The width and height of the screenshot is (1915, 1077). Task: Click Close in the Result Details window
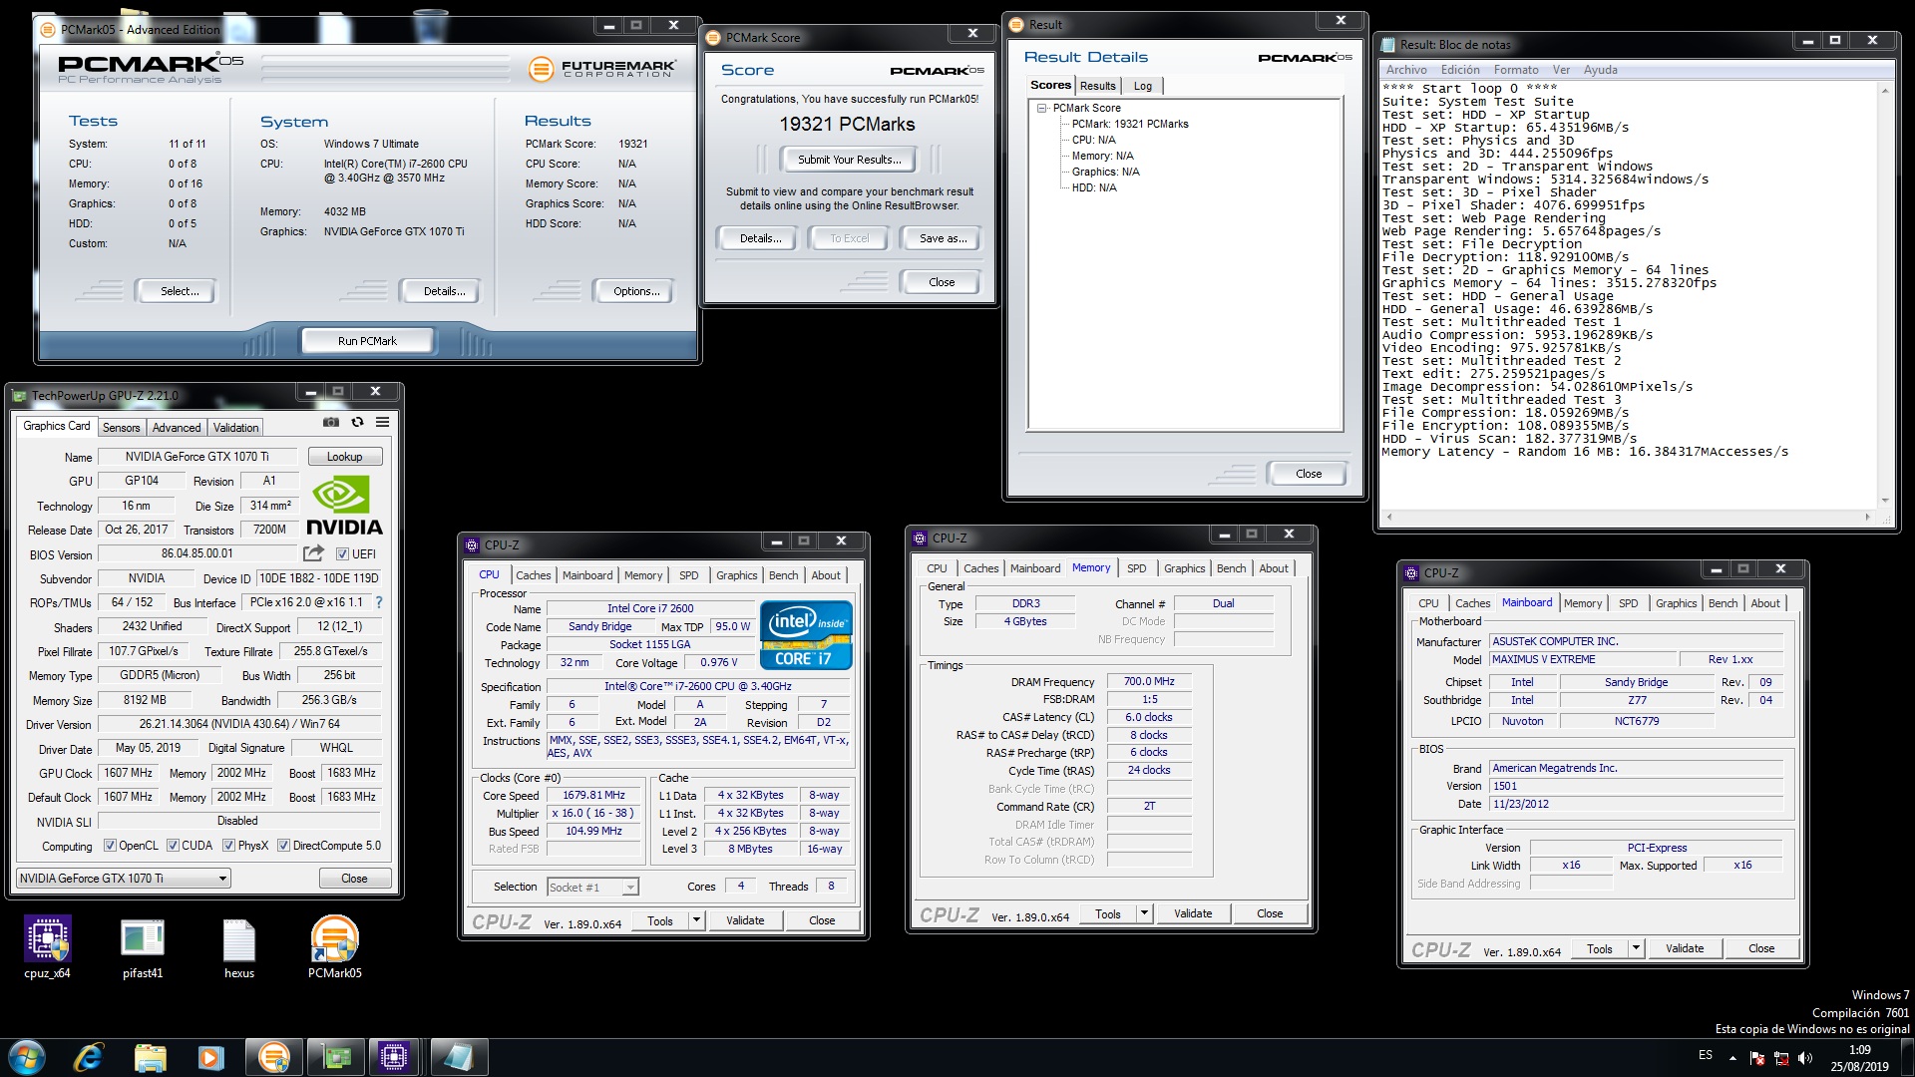tap(1309, 474)
